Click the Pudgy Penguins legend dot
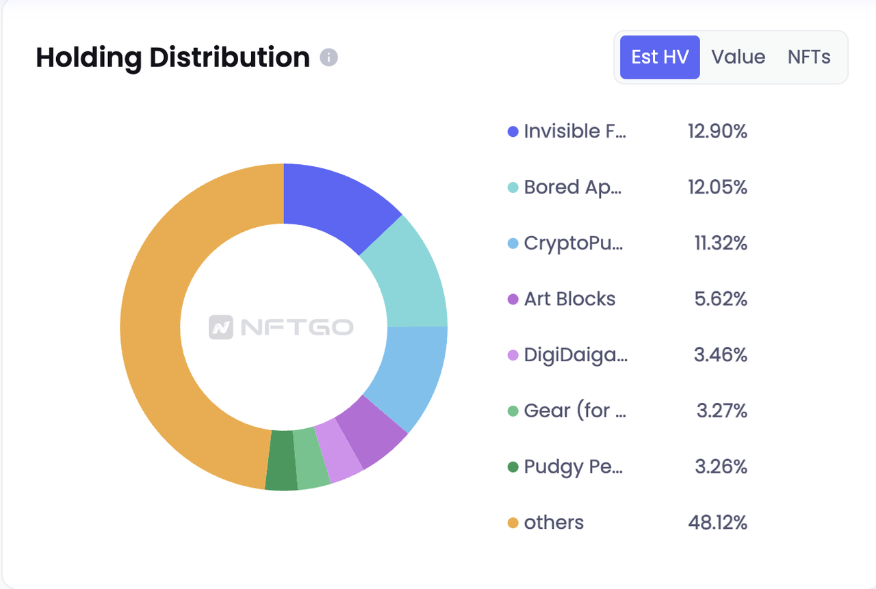 click(513, 467)
